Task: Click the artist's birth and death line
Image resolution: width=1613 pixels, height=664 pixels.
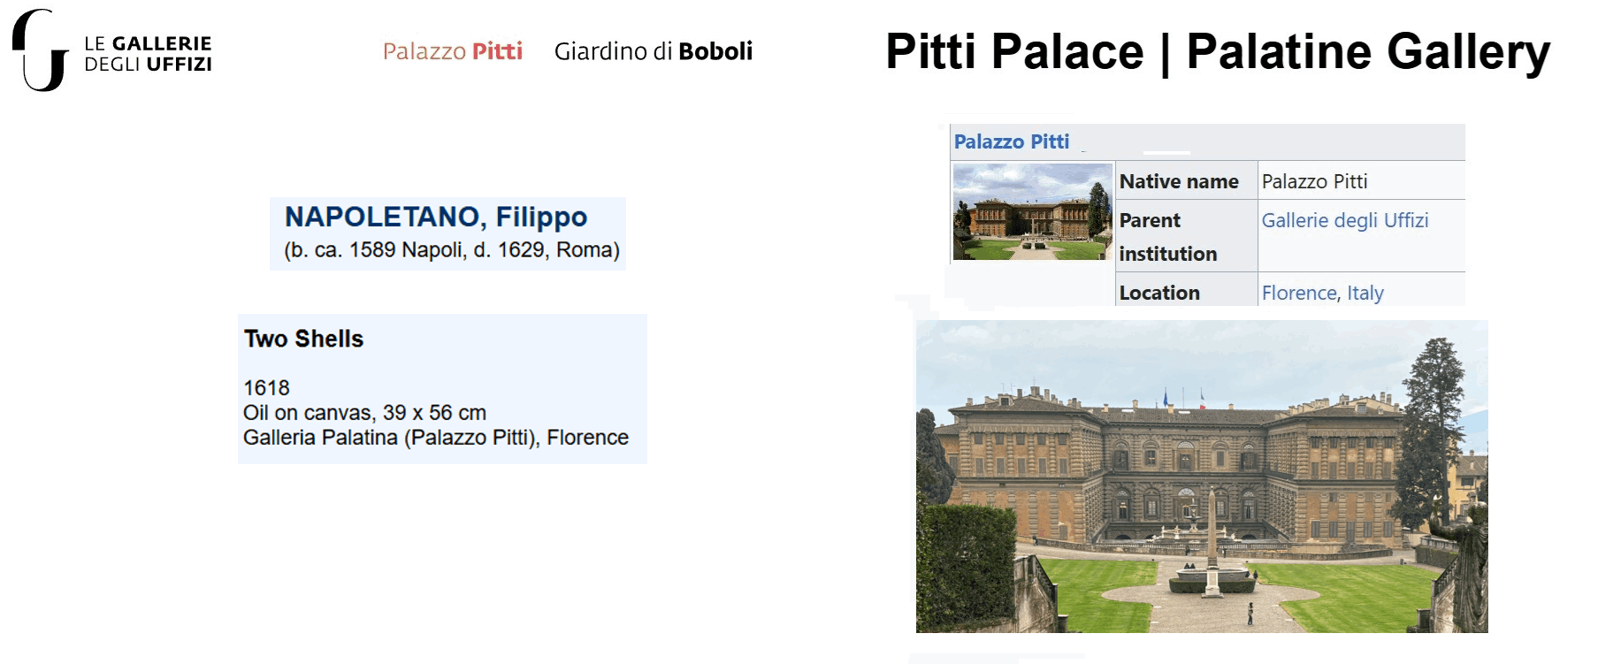Action: click(x=451, y=250)
